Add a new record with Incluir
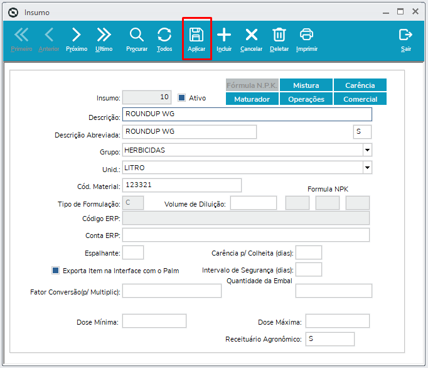 pyautogui.click(x=224, y=35)
